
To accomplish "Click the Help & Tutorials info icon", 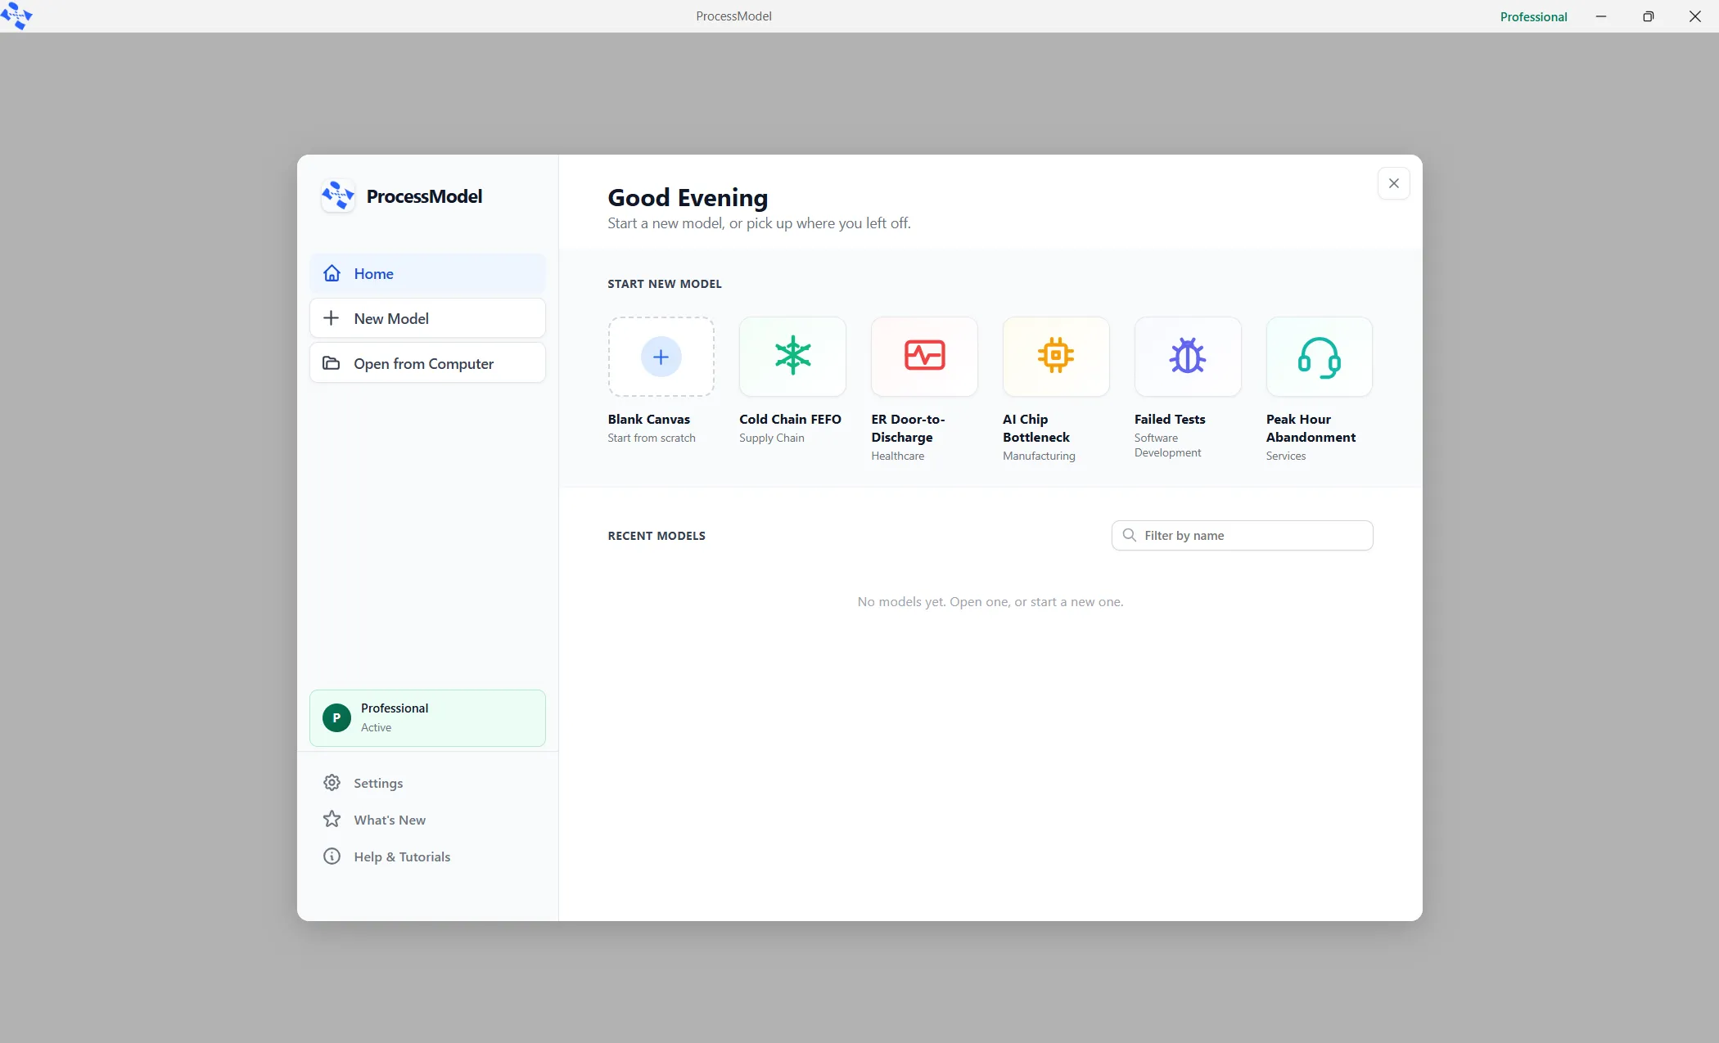I will pyautogui.click(x=332, y=856).
